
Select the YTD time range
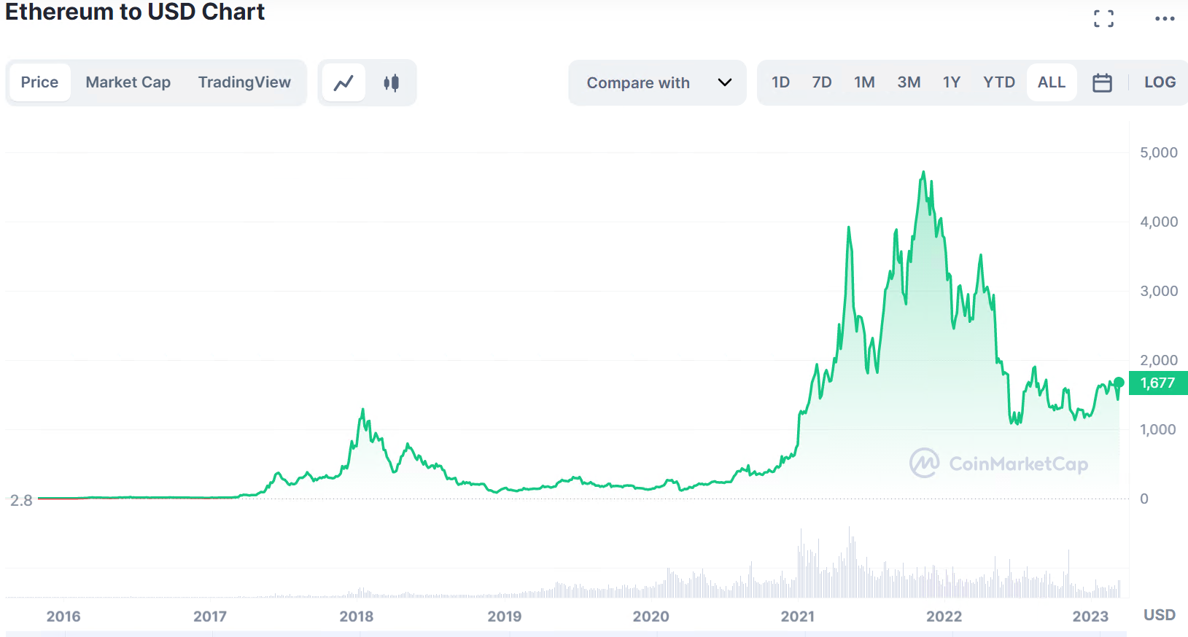(x=998, y=82)
